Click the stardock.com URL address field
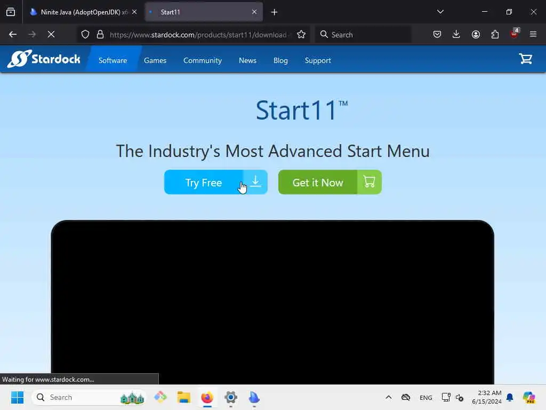Image resolution: width=546 pixels, height=410 pixels. tap(198, 35)
